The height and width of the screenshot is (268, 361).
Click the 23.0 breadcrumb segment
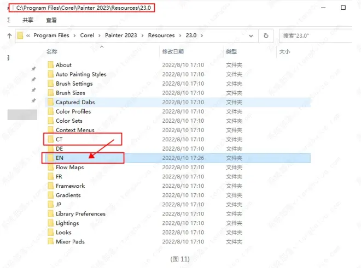point(191,35)
